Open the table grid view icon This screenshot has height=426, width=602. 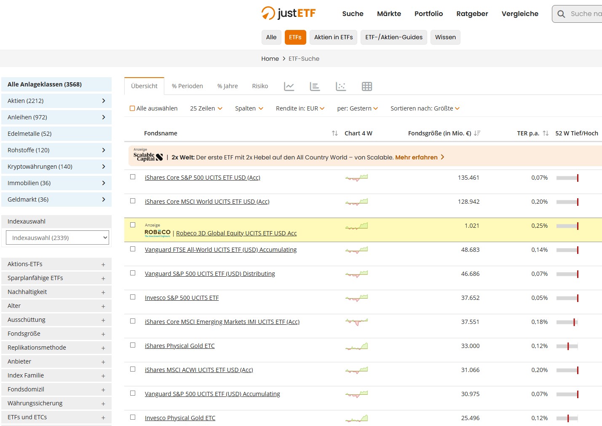367,86
